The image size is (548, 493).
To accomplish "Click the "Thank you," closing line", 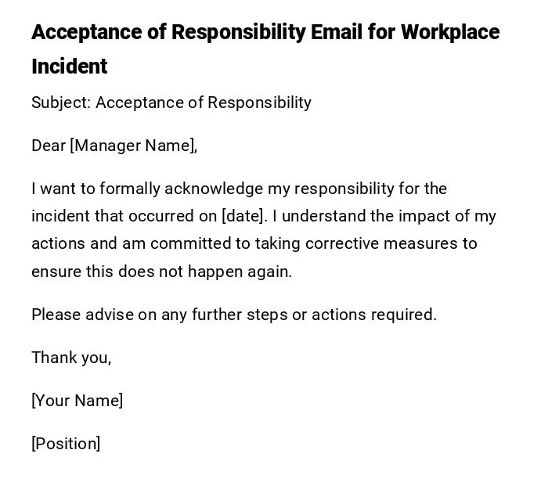I will [x=71, y=358].
